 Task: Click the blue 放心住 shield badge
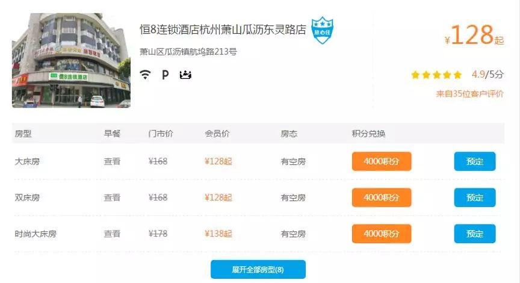tap(322, 30)
